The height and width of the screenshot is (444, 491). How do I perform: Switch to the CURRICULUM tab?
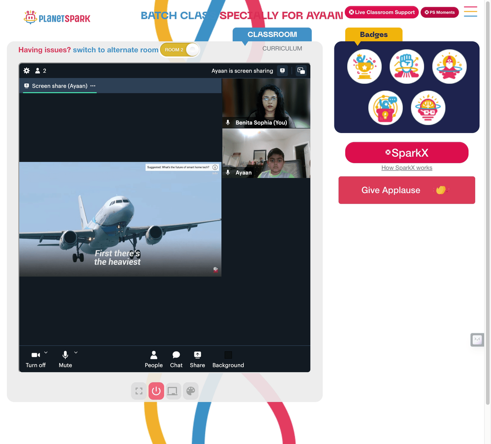[282, 49]
